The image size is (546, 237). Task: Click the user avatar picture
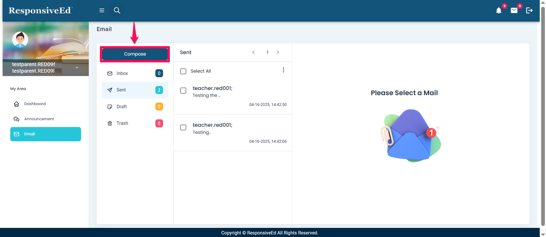pos(20,39)
